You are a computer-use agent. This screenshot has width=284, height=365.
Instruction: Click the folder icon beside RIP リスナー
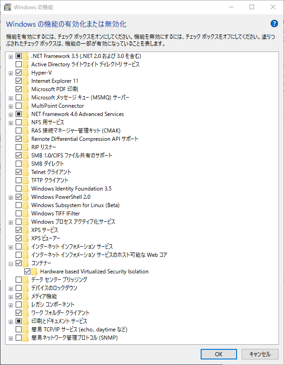(26, 147)
